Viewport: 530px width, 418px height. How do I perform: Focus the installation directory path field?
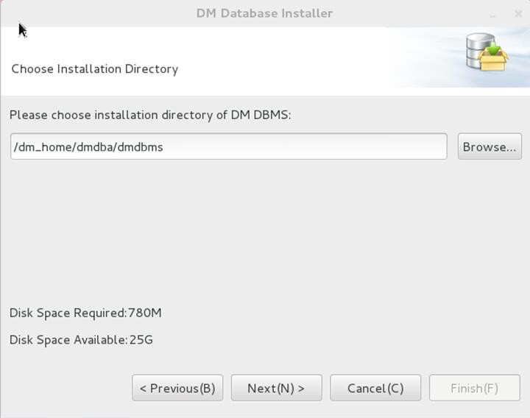tap(229, 146)
